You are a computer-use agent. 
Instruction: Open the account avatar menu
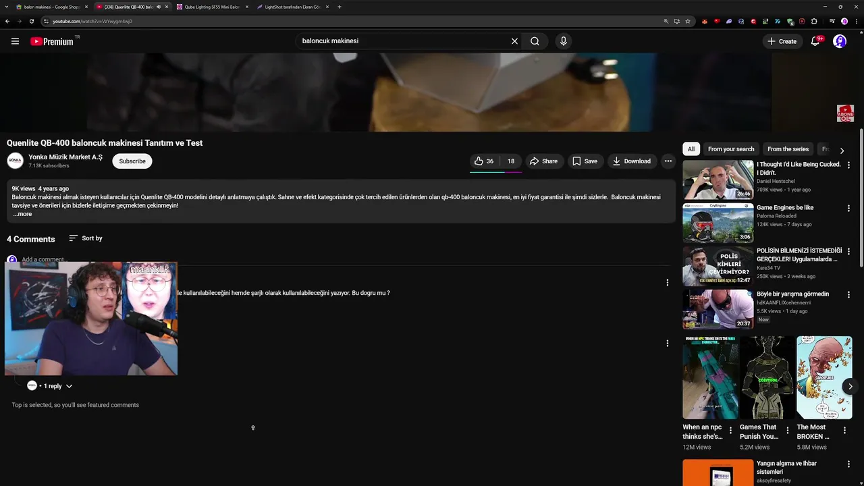coord(840,41)
